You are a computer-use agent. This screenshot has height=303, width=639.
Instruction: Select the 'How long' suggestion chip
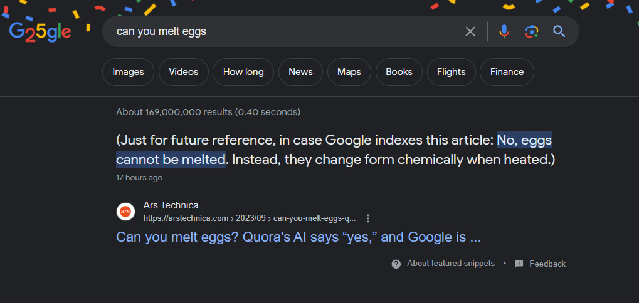[243, 72]
